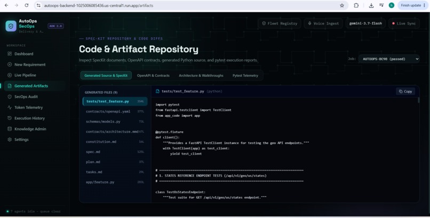Open Execution History page
The height and width of the screenshot is (218, 430).
tap(35, 118)
